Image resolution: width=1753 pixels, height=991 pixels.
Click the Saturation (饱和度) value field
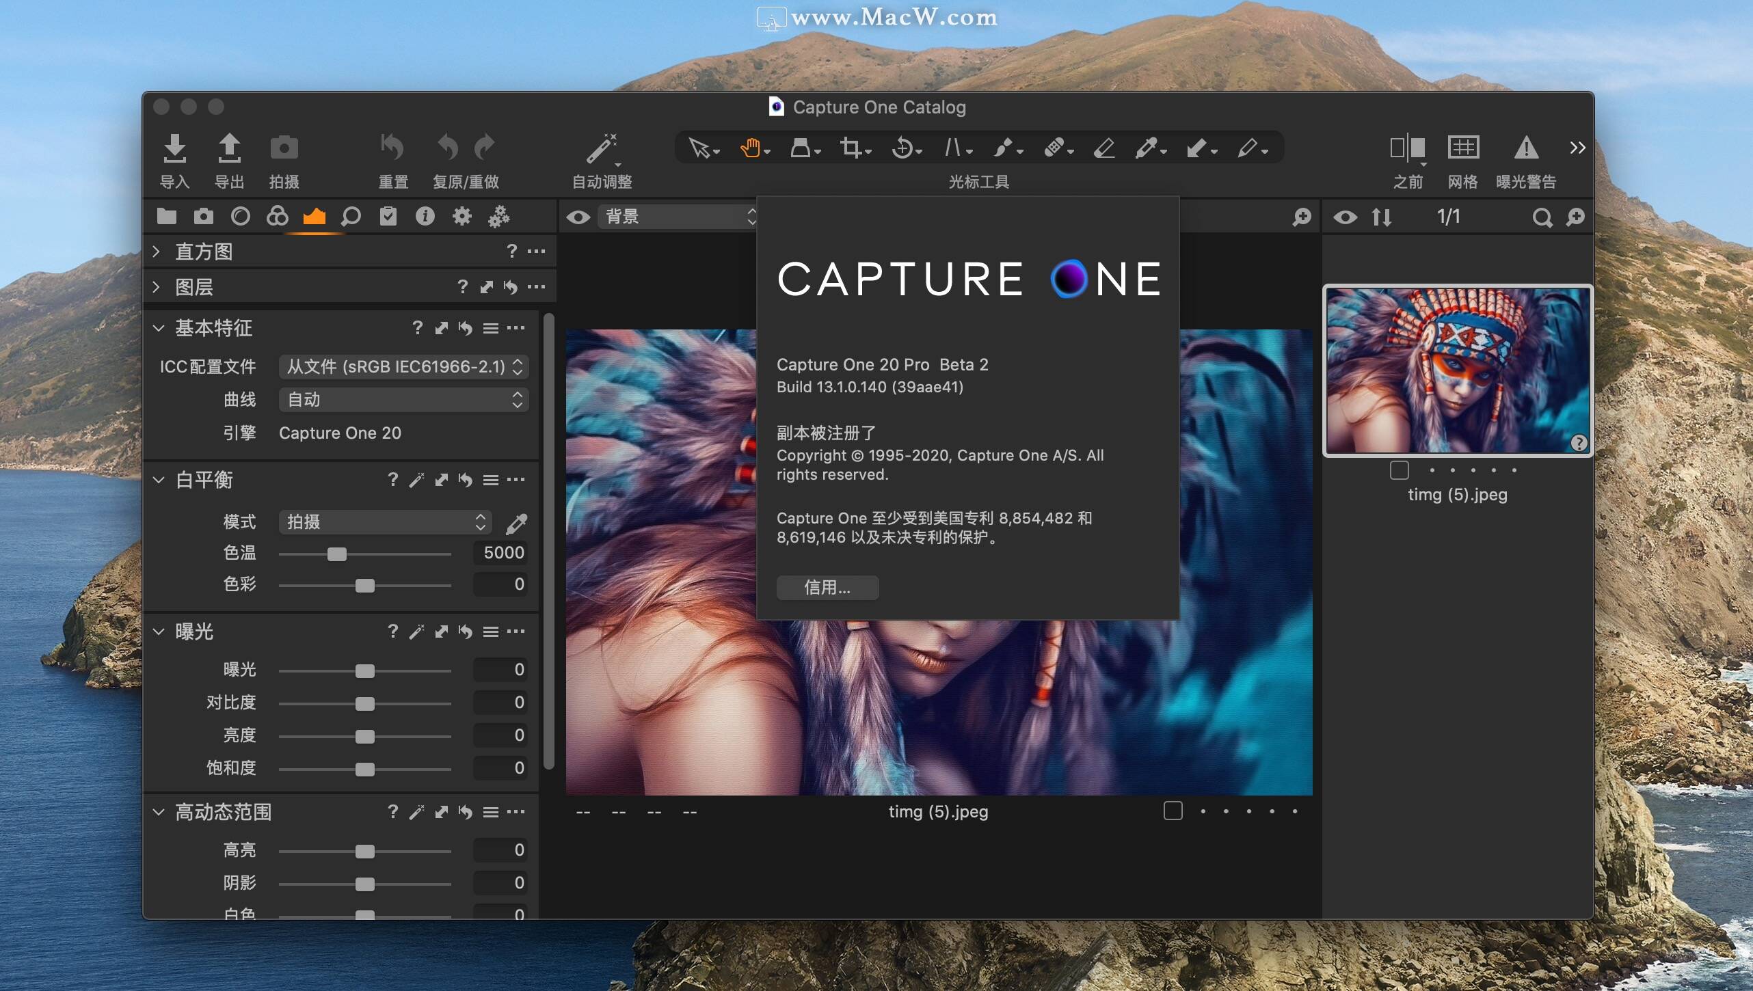click(x=500, y=768)
